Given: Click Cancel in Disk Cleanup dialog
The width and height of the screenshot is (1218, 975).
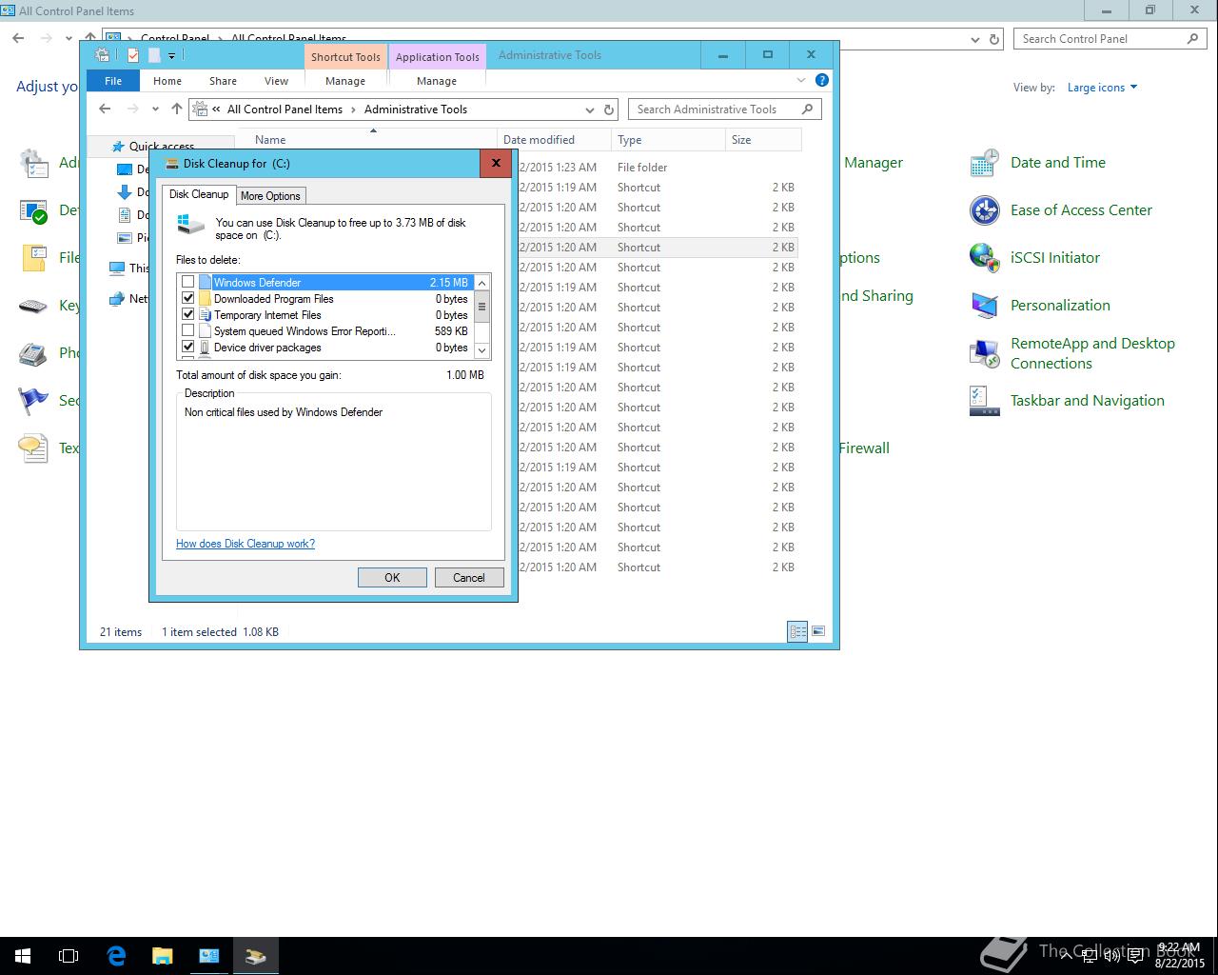Looking at the screenshot, I should [x=469, y=577].
